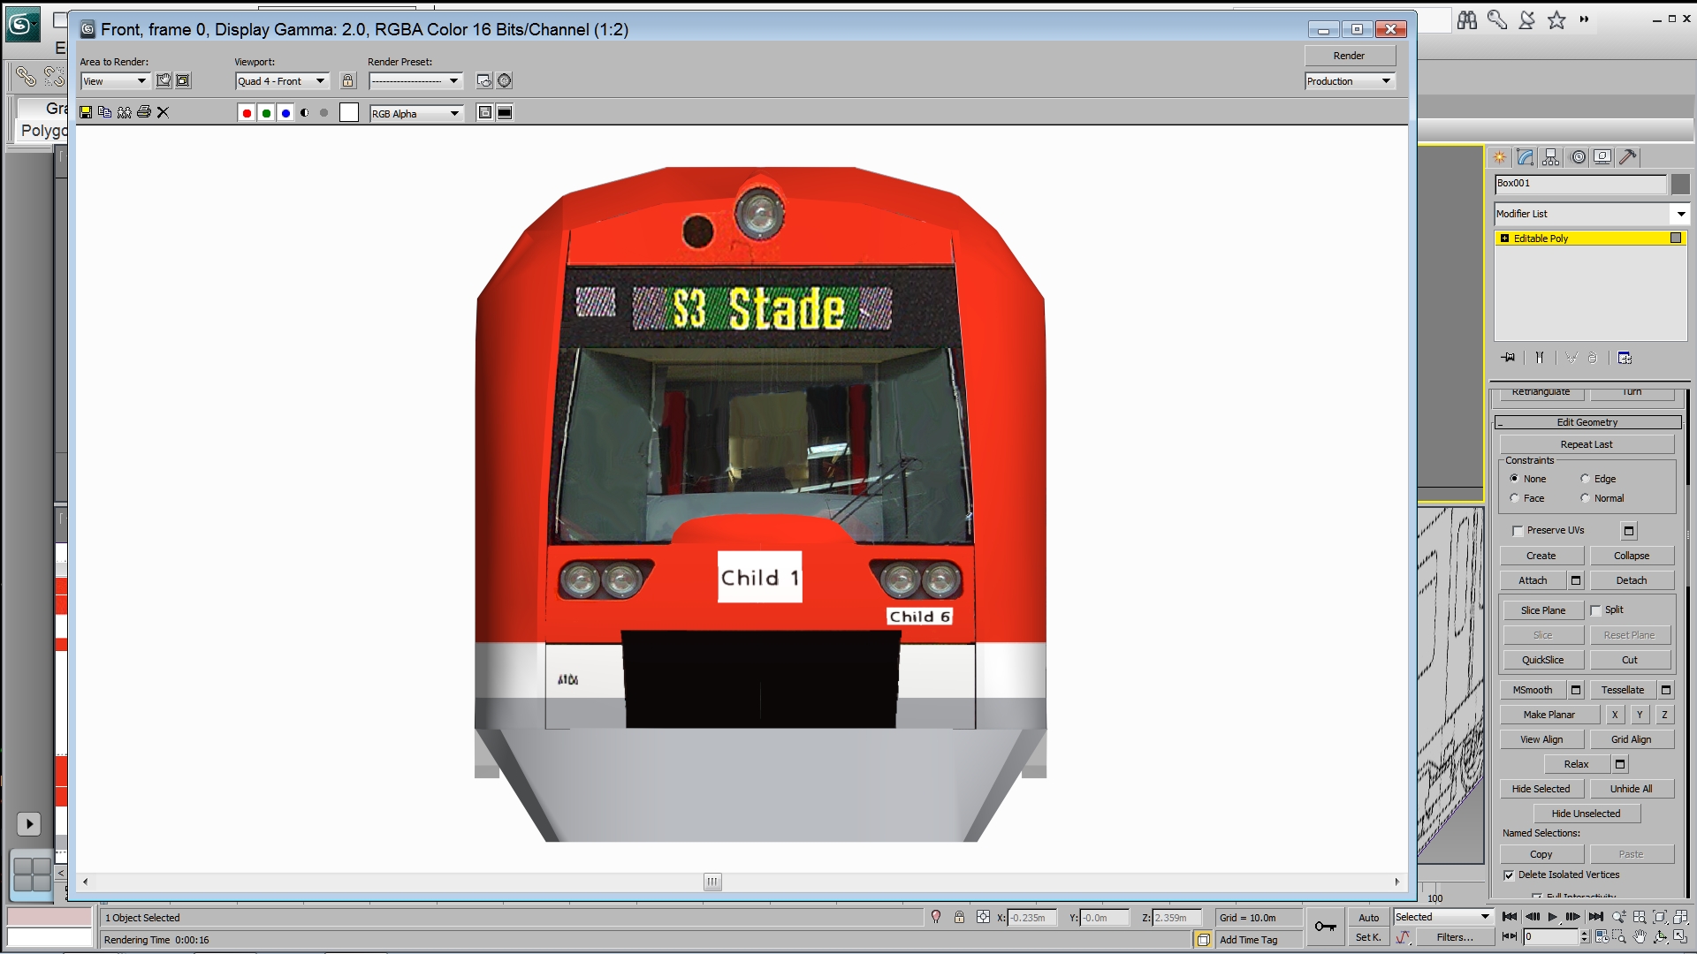1697x954 pixels.
Task: Uncheck Delete Isolated Vertices
Action: [x=1509, y=875]
